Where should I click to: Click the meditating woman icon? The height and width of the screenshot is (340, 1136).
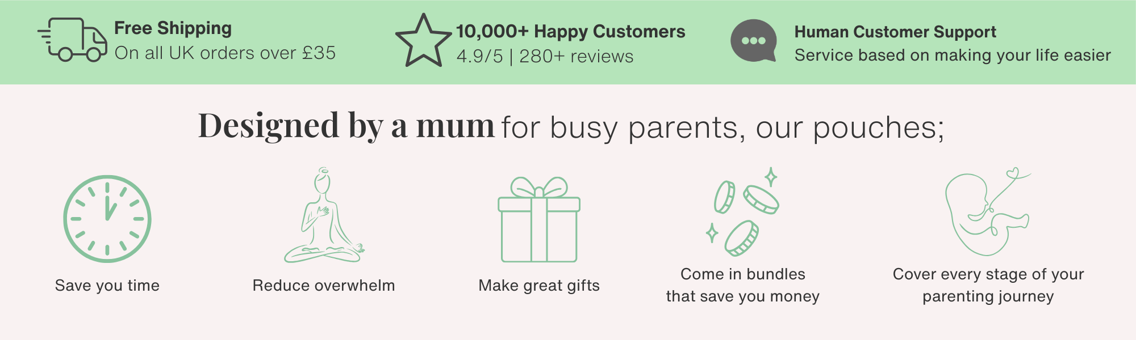point(324,216)
